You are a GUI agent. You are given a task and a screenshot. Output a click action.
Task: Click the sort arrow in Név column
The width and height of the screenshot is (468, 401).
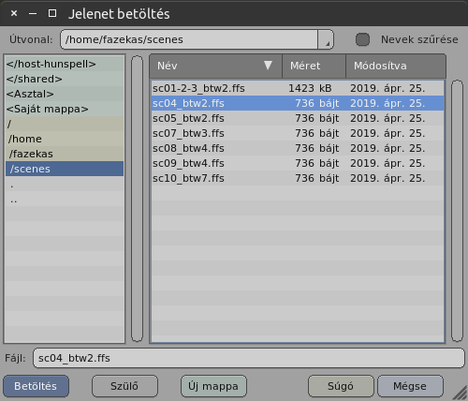click(268, 66)
